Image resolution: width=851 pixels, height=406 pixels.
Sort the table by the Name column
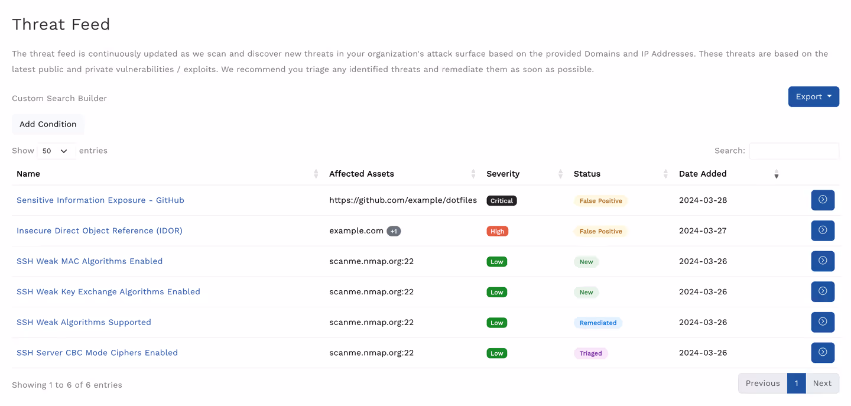[x=315, y=174]
